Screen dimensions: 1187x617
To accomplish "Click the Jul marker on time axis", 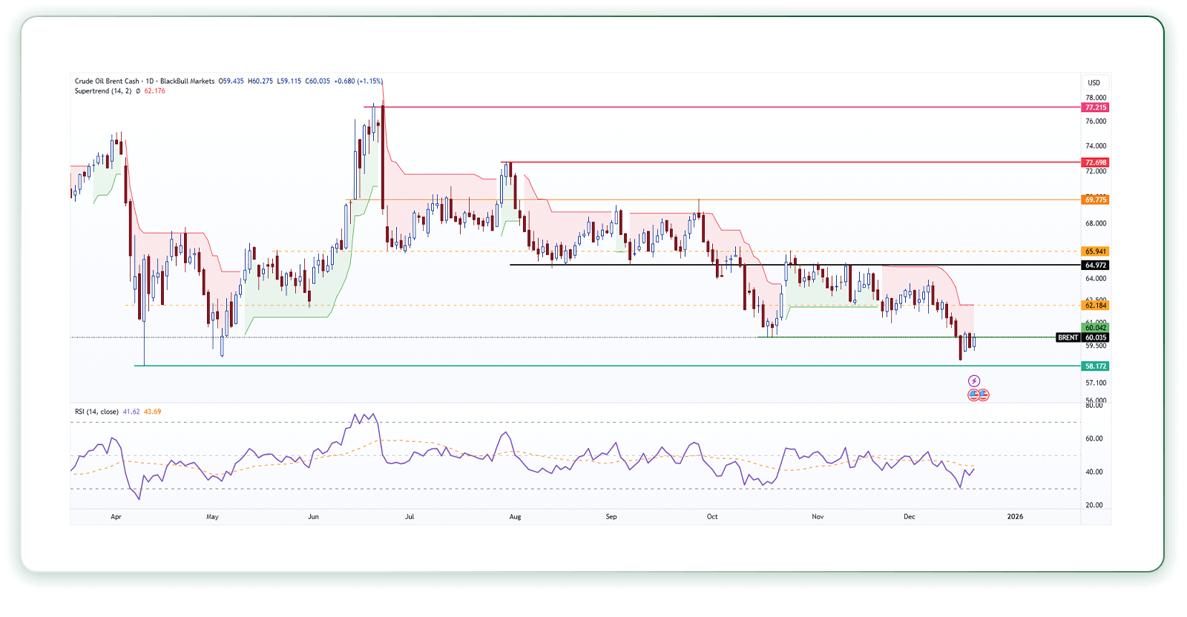I will pos(410,516).
